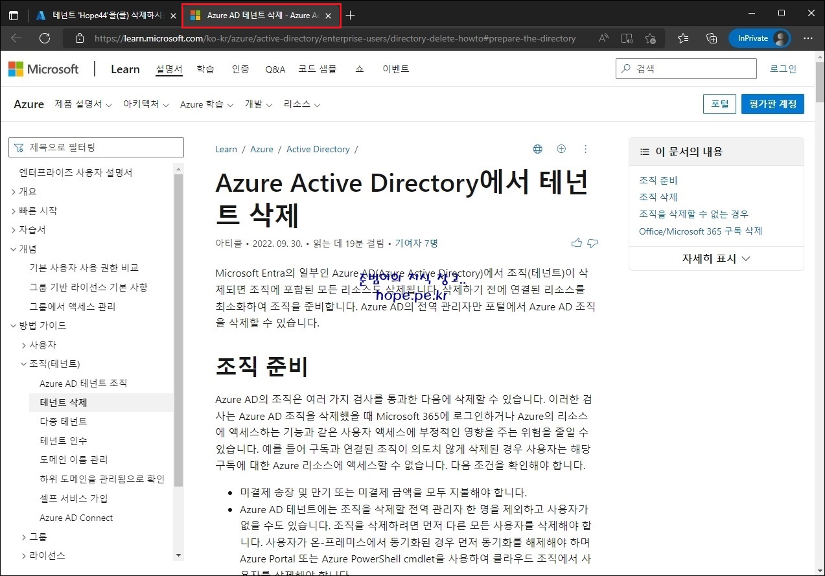The width and height of the screenshot is (825, 576).
Task: Jump to Office/Microsoft 365 구독 삭제 link
Action: click(x=701, y=231)
